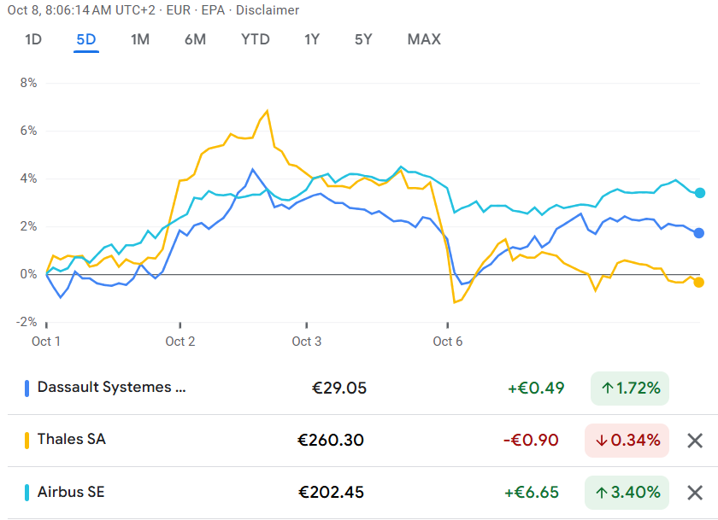Click the blue Dassault color swatch
718x520 pixels.
tap(27, 388)
